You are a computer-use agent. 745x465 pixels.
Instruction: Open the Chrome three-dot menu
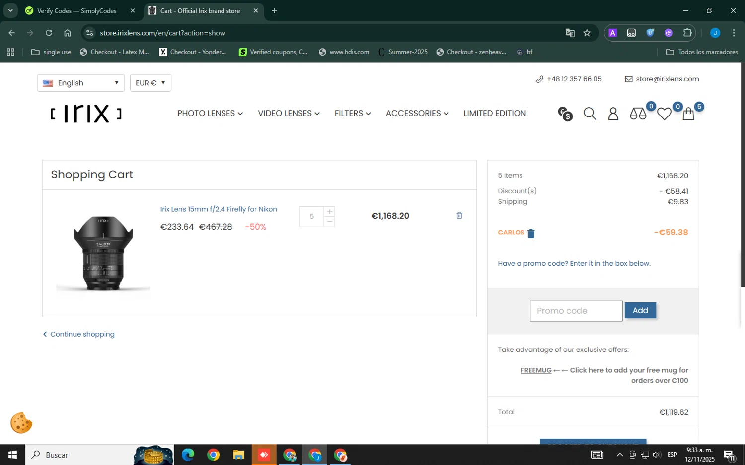coord(734,33)
